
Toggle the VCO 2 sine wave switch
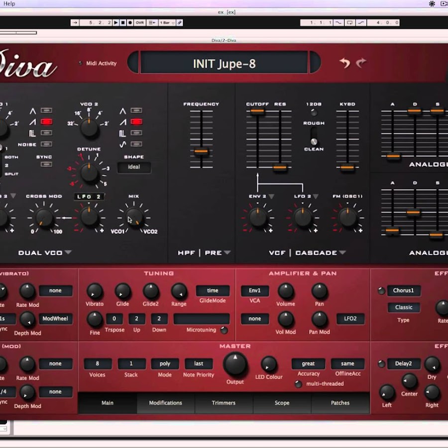136,144
